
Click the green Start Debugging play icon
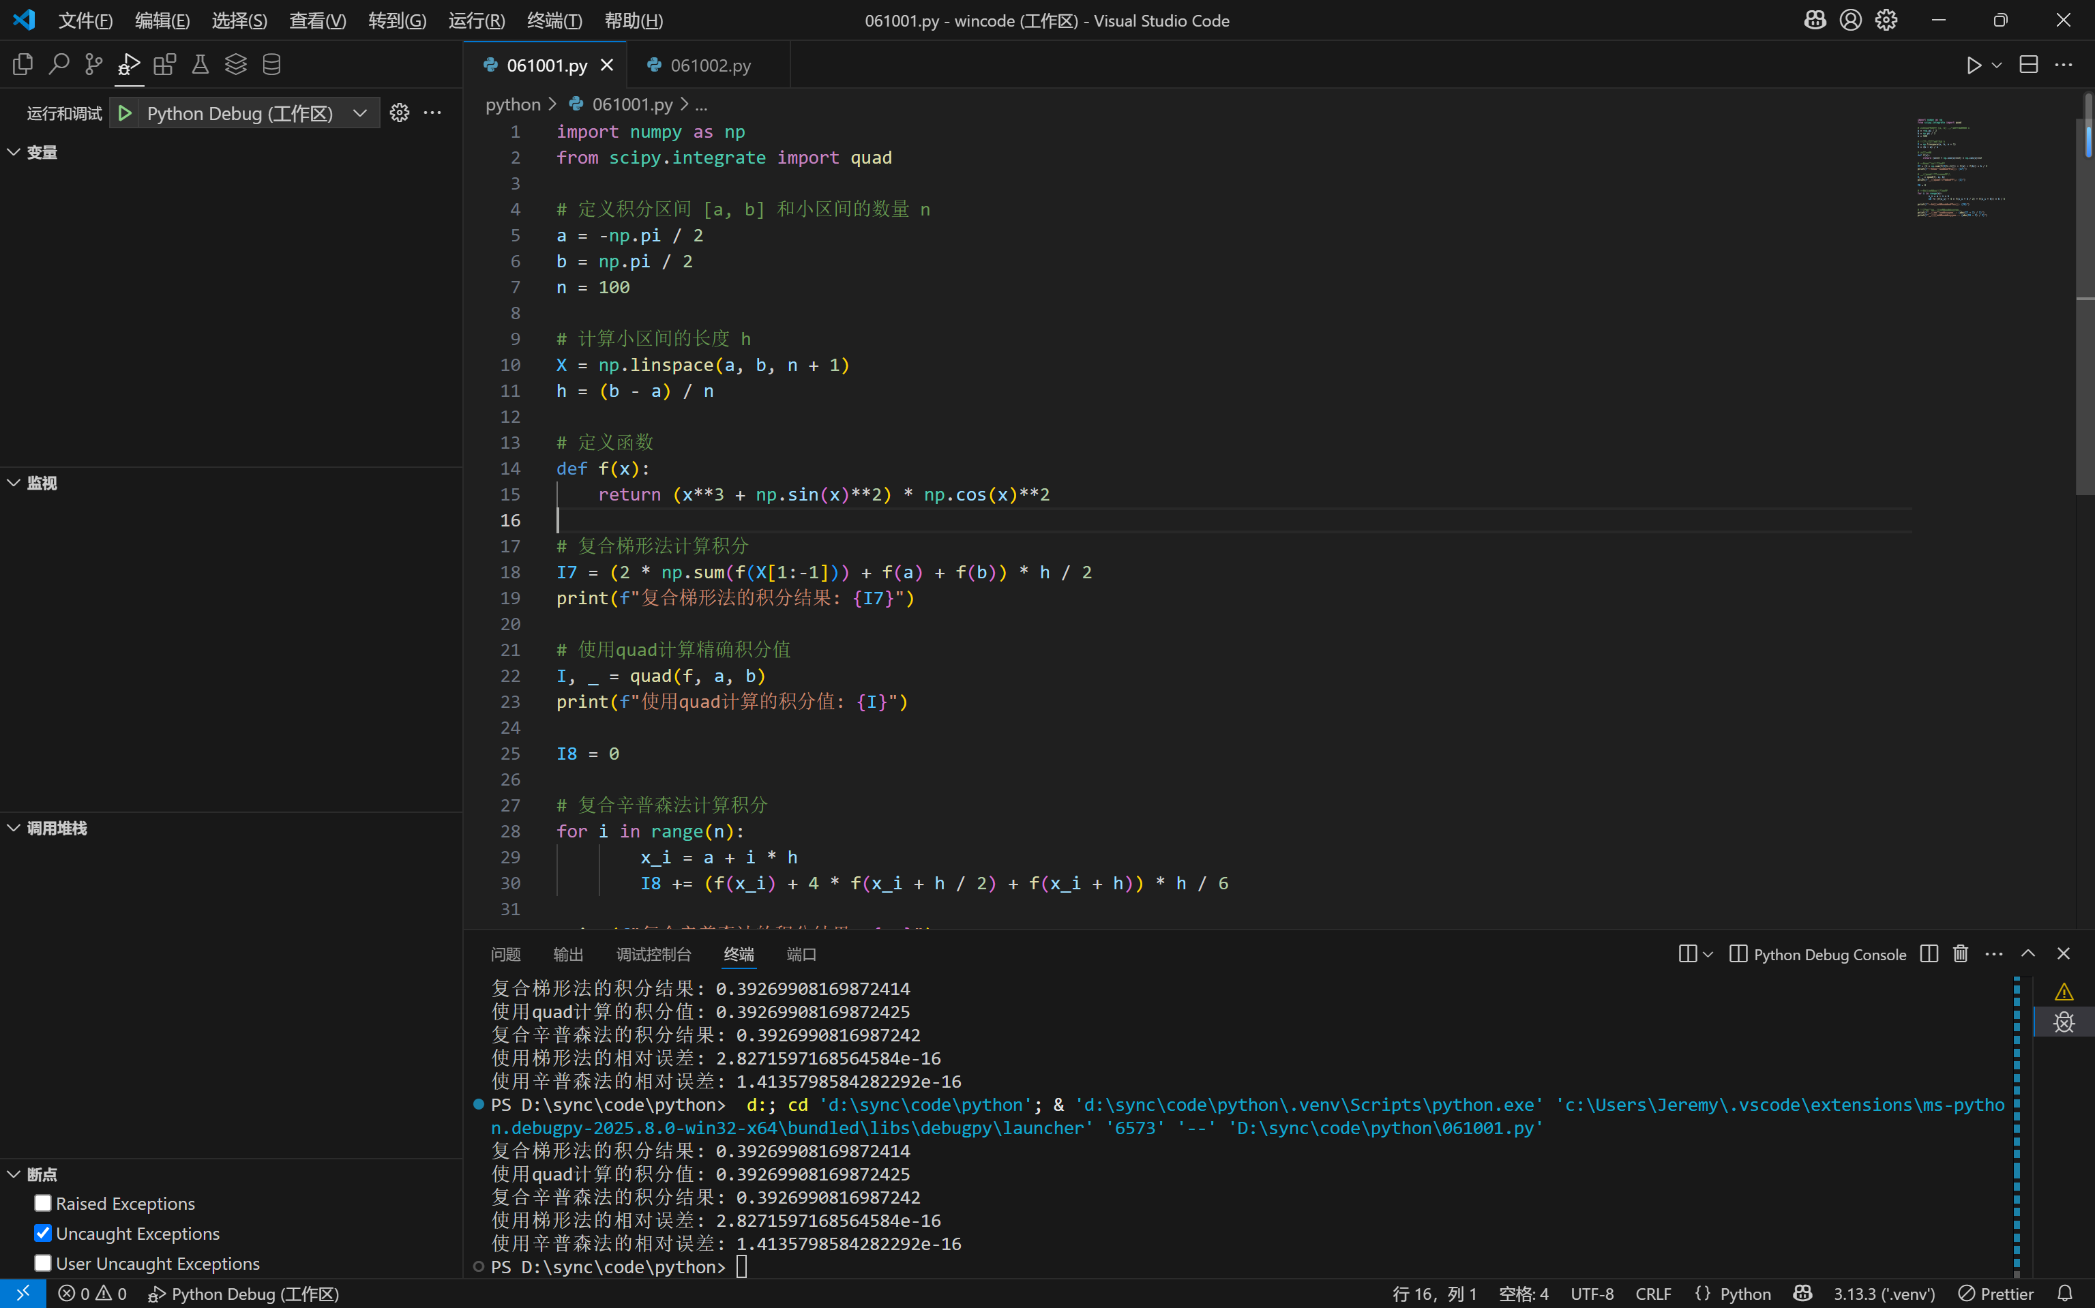click(x=125, y=113)
